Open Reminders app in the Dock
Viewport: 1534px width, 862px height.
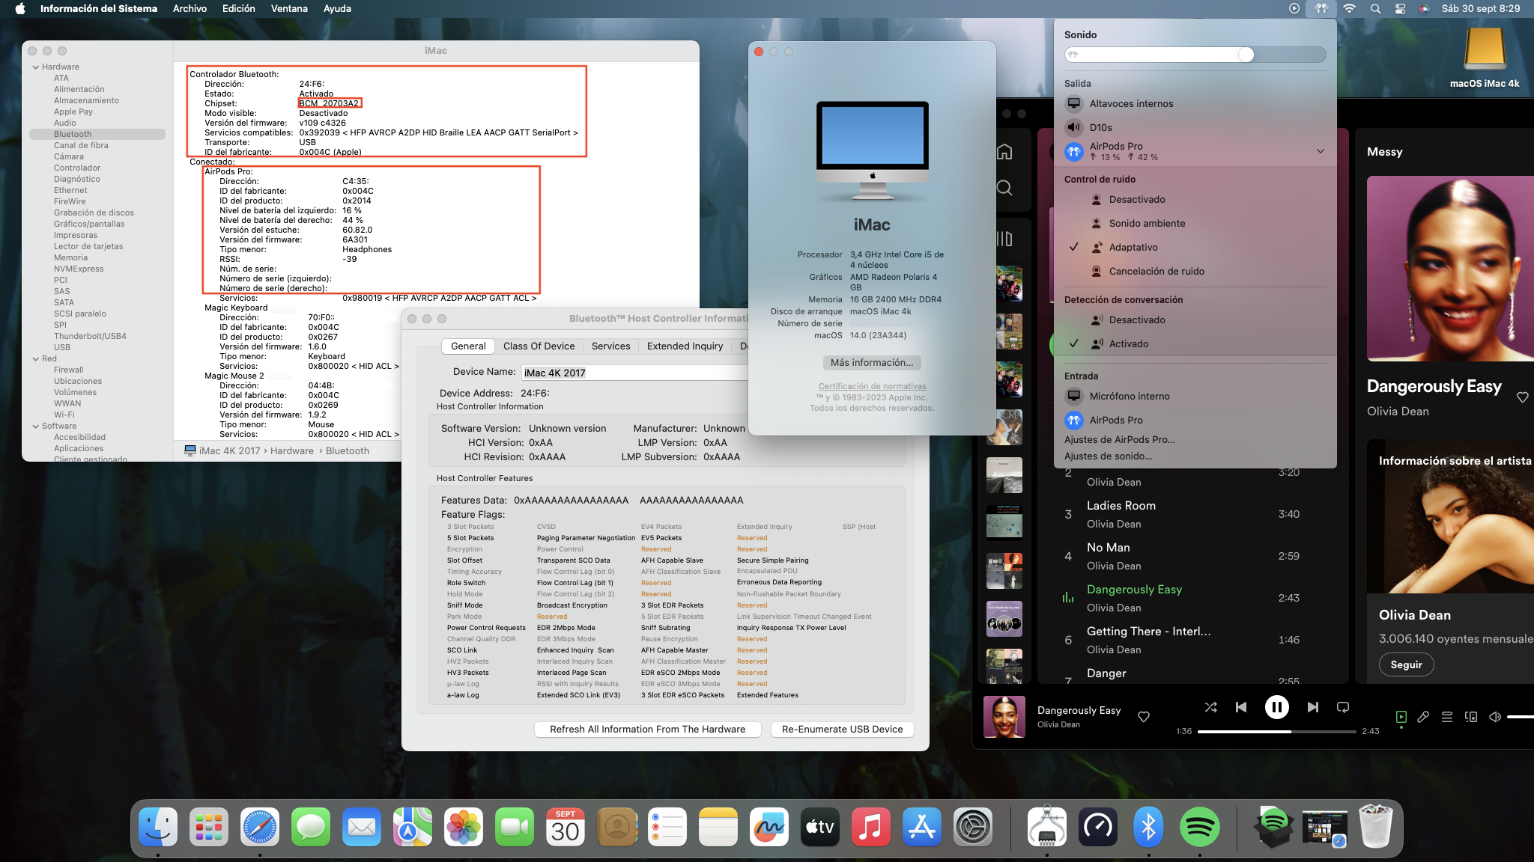[x=667, y=827]
